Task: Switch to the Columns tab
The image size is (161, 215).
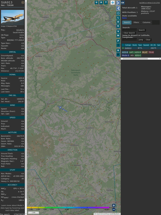Action: coord(146,23)
